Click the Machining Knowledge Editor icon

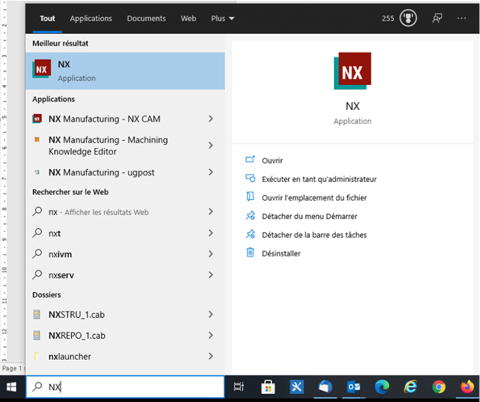[37, 140]
